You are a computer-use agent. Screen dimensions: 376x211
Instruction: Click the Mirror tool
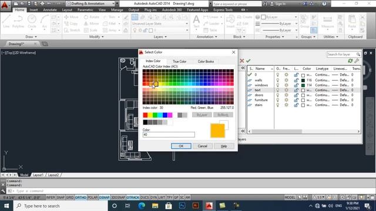(91, 23)
